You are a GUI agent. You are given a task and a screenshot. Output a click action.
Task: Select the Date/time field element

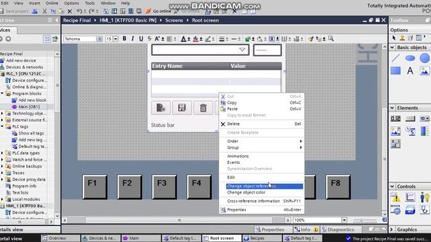point(410,131)
